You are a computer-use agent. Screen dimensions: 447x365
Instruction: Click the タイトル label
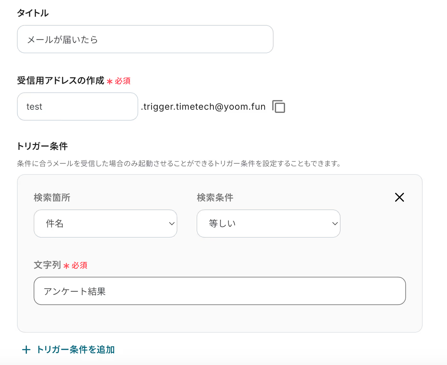tap(33, 13)
